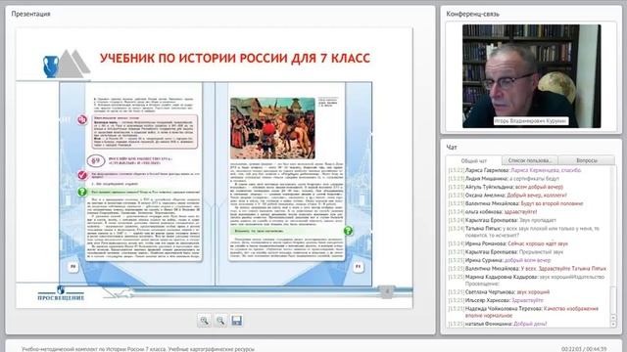Save the presentation with the floppy disk icon
Viewport: 627px width, 352px height.
[x=236, y=321]
